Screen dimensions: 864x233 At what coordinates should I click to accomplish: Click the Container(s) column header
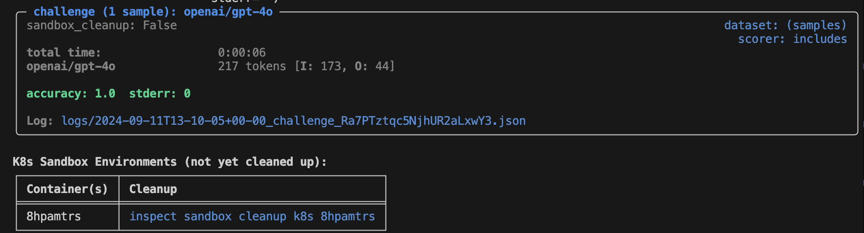coord(67,189)
